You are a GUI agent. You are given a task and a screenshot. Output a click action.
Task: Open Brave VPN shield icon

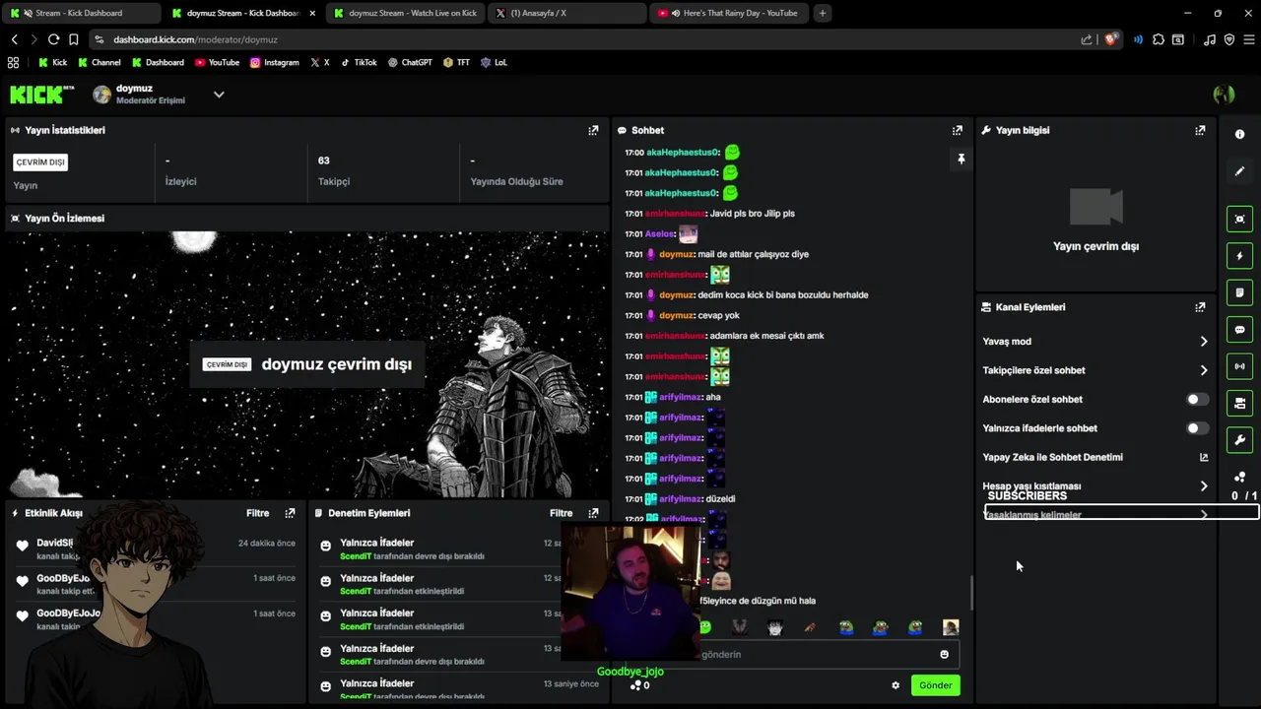click(1229, 39)
